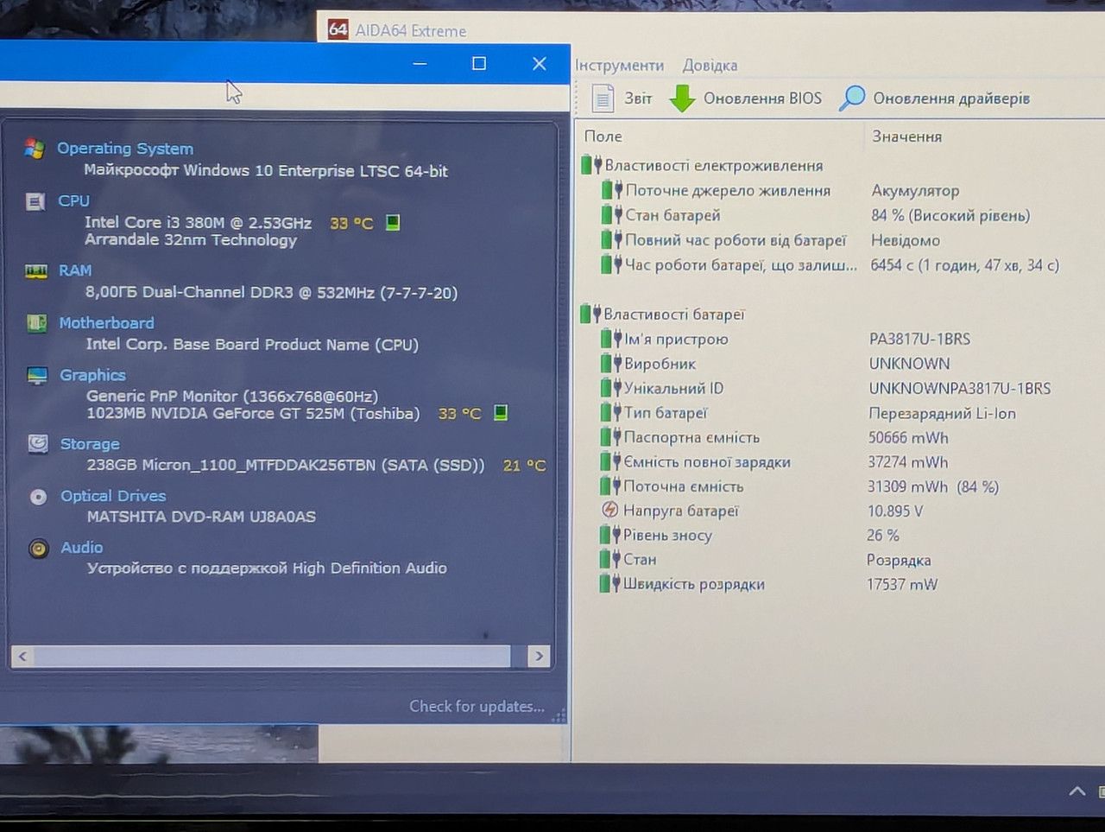Screen dimensions: 1105x832
Task: Click the Graphics monitor icon in Speccy
Action: [37, 375]
